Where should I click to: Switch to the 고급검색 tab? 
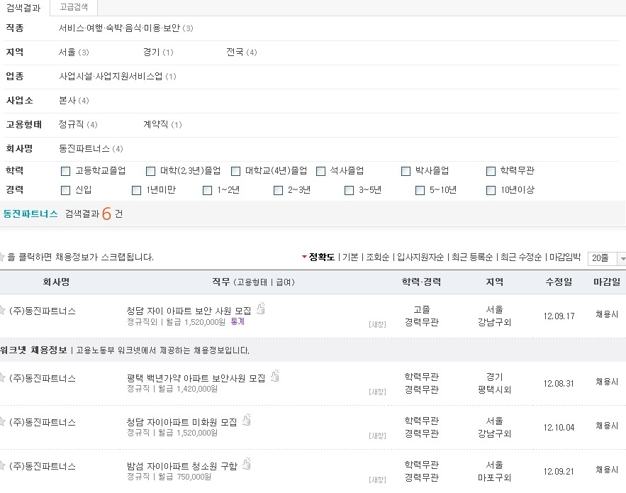click(74, 7)
